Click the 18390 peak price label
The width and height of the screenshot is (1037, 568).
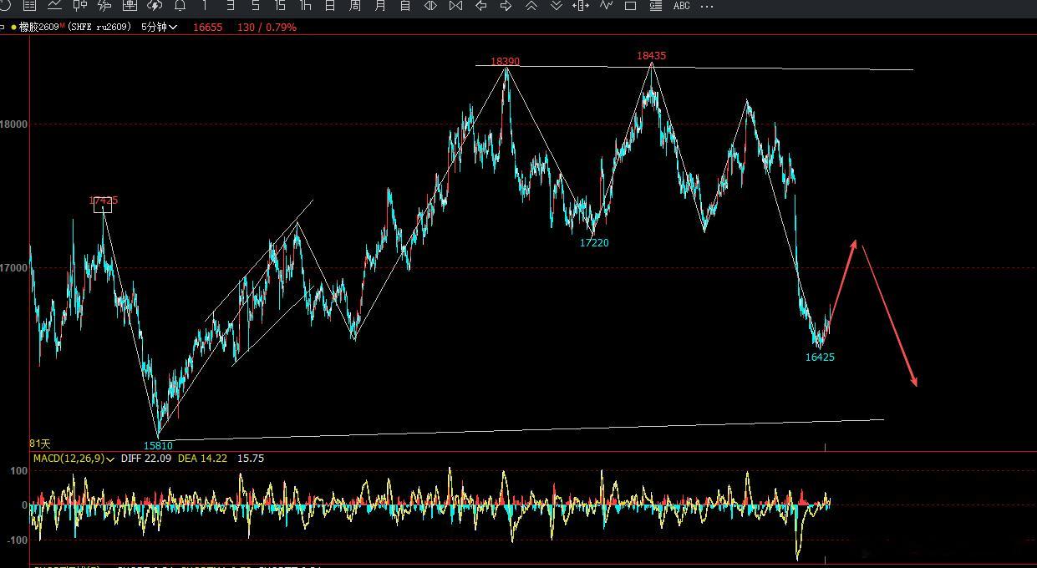pos(505,62)
